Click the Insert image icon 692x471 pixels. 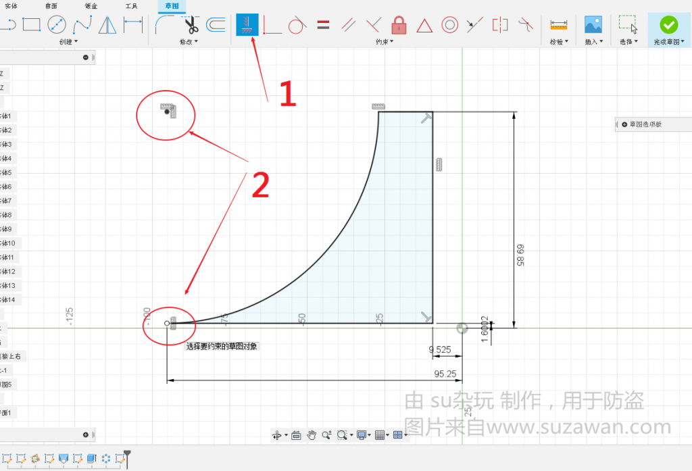tap(593, 25)
